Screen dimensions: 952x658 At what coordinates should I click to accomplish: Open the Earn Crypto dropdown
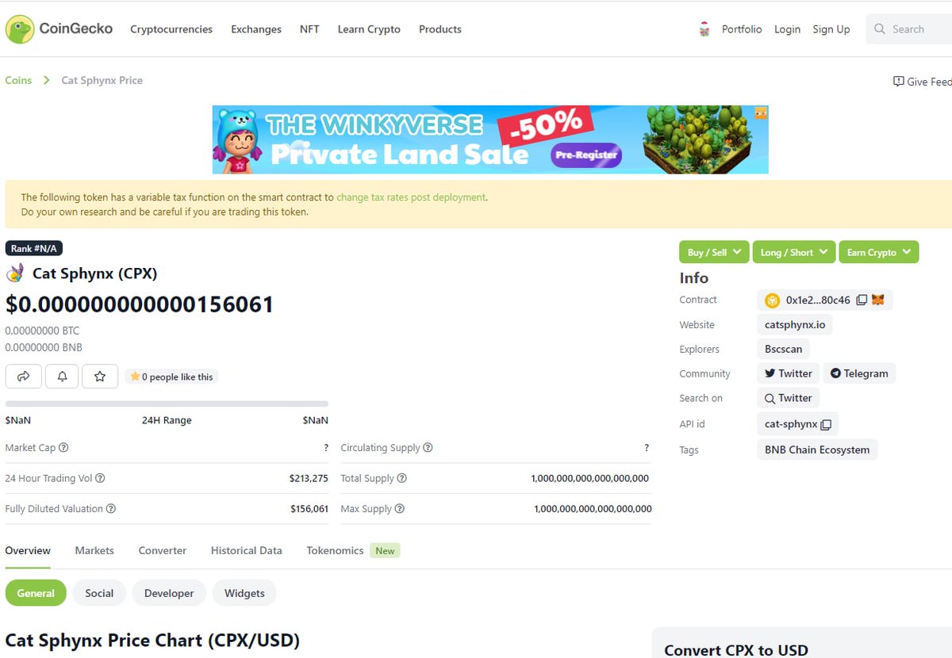[879, 252]
